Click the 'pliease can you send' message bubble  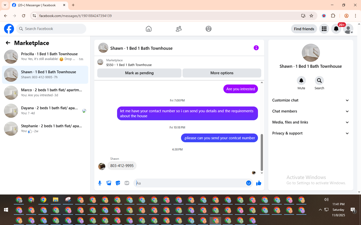coord(219,138)
